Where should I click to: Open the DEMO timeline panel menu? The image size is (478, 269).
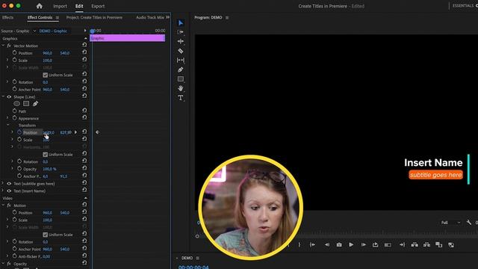point(197,258)
